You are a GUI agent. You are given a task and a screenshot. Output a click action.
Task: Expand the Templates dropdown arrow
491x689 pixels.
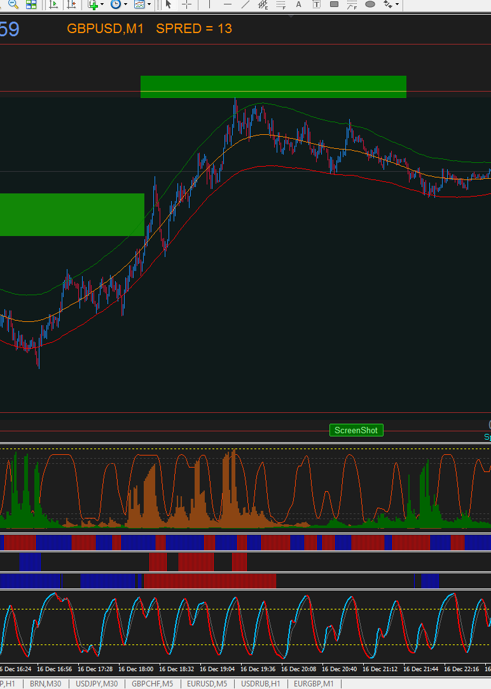(149, 4)
